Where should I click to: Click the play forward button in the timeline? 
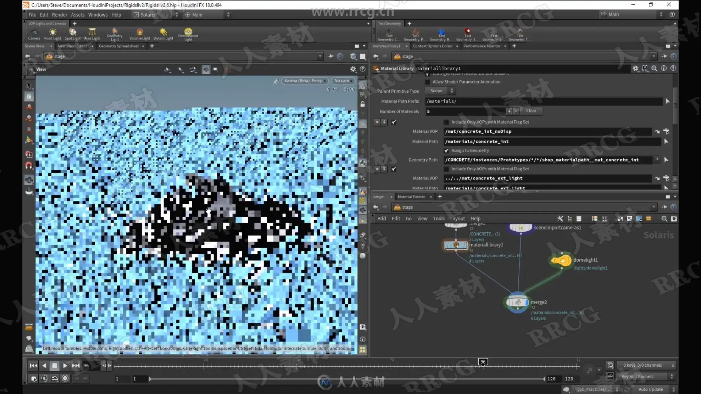pyautogui.click(x=65, y=366)
